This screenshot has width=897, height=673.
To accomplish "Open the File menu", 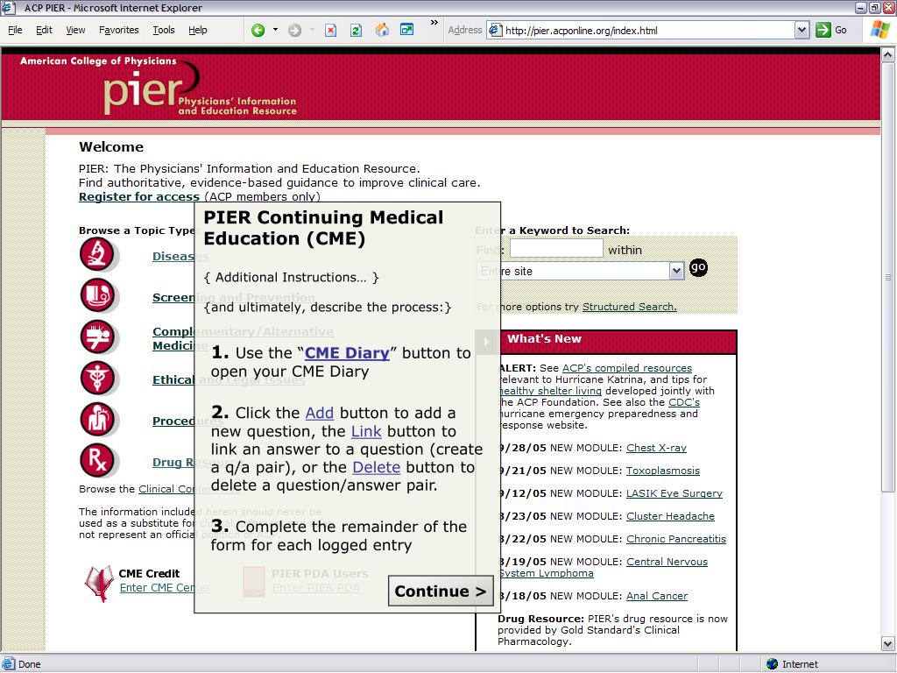I will click(x=16, y=31).
